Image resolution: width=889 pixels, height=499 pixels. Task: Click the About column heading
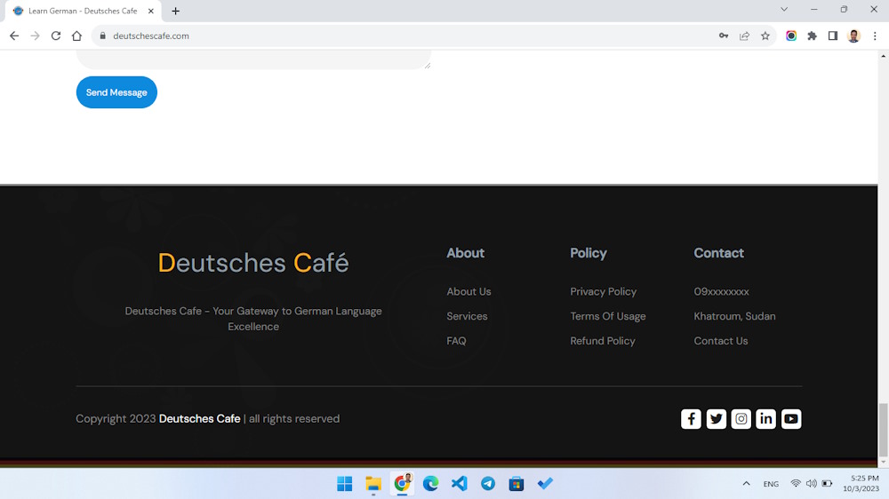coord(466,253)
